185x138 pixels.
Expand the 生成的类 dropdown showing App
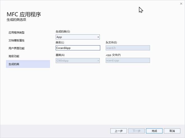[x=78, y=37]
